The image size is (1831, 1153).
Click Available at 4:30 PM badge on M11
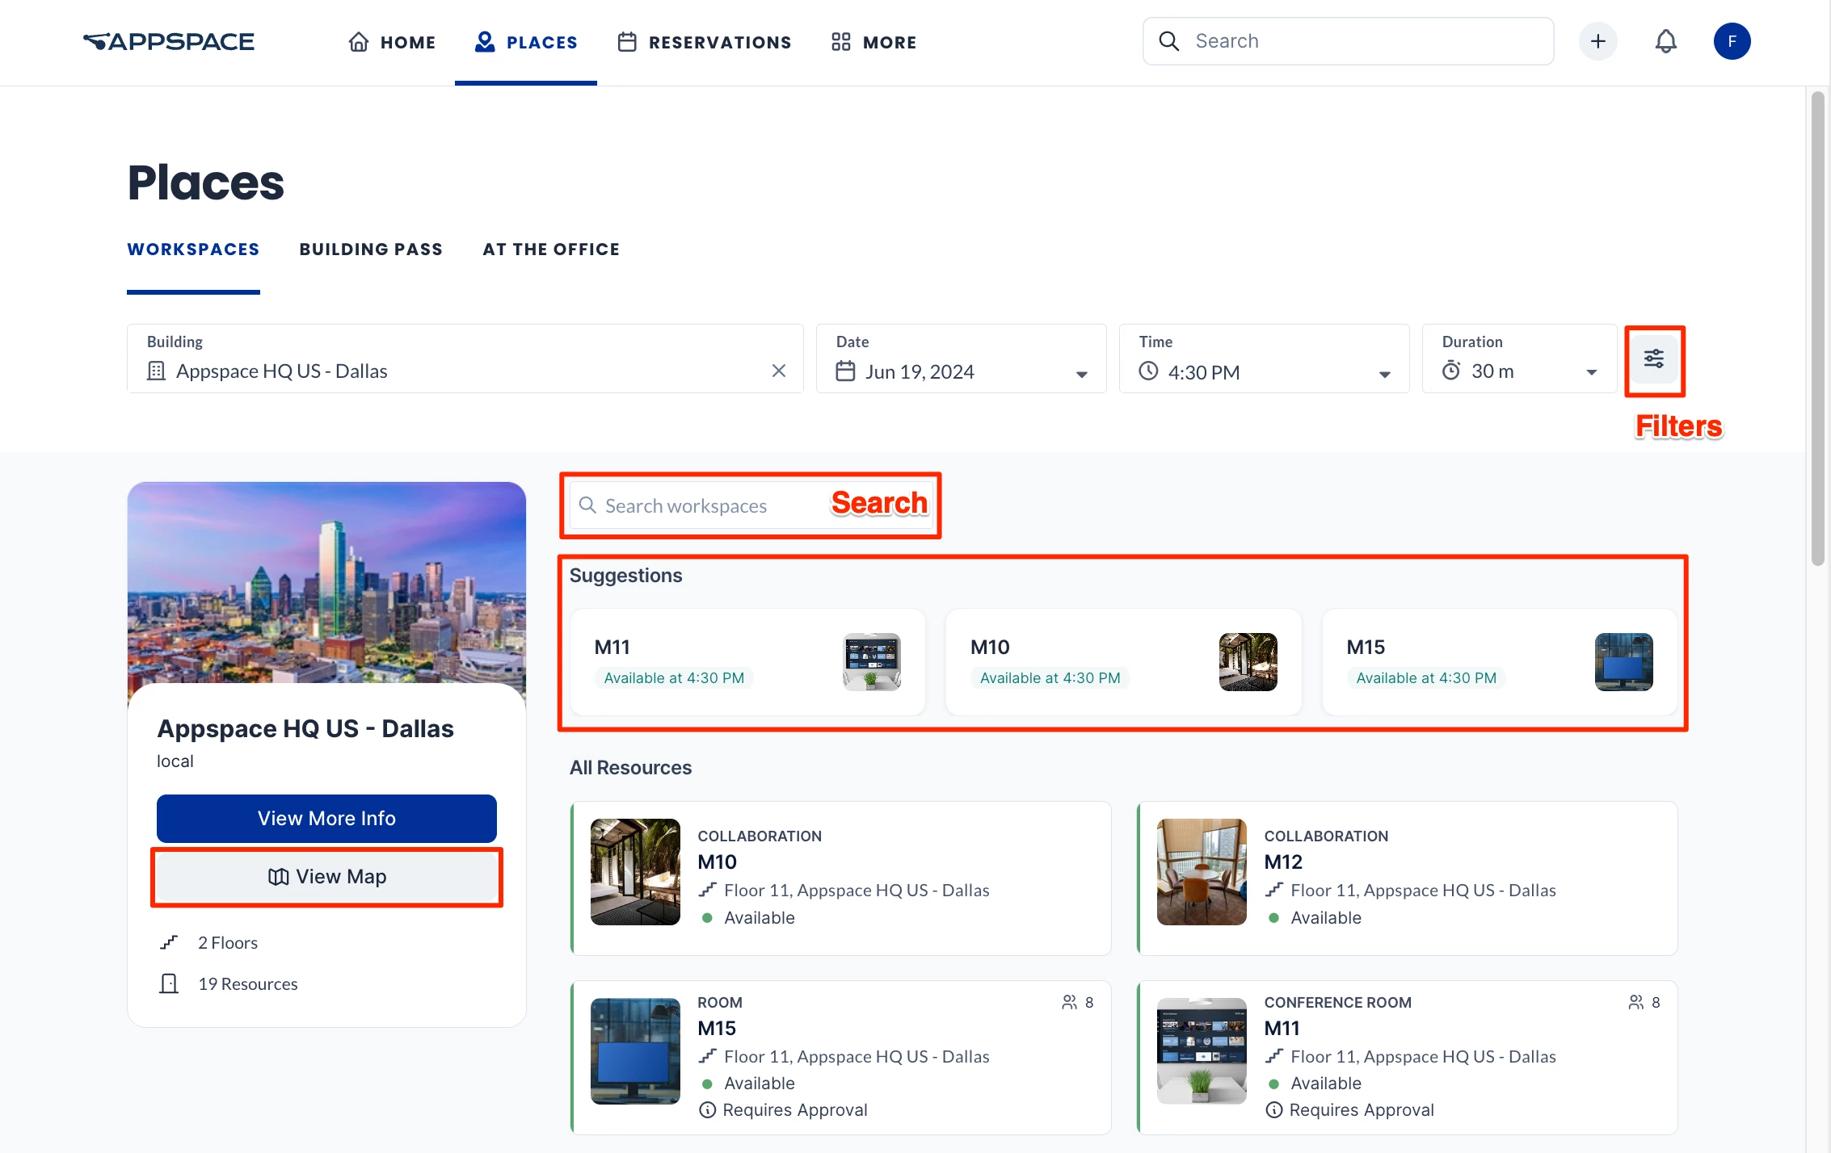[x=674, y=678]
